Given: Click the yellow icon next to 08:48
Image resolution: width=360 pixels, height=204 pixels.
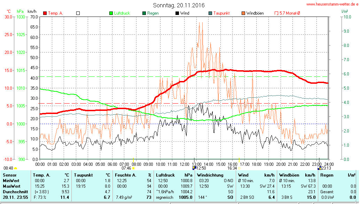Looking at the screenshot, I should pyautogui.click(x=15, y=168).
